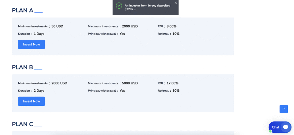This screenshot has width=294, height=135.
Task: Click the scroll-to-top arrow button
Action: click(283, 109)
